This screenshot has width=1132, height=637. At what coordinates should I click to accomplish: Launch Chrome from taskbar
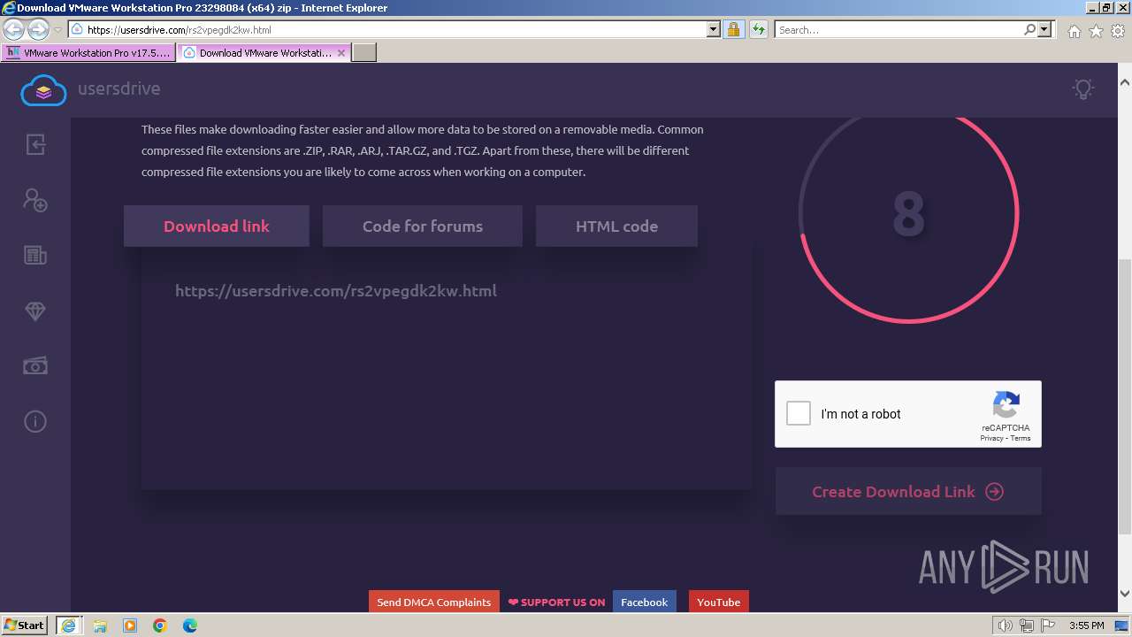160,625
